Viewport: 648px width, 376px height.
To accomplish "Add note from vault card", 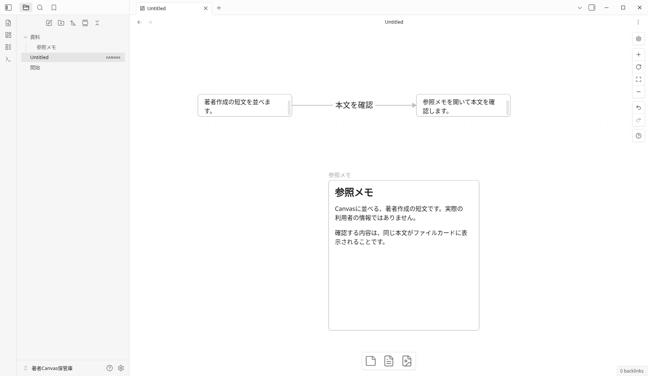I will pyautogui.click(x=389, y=361).
